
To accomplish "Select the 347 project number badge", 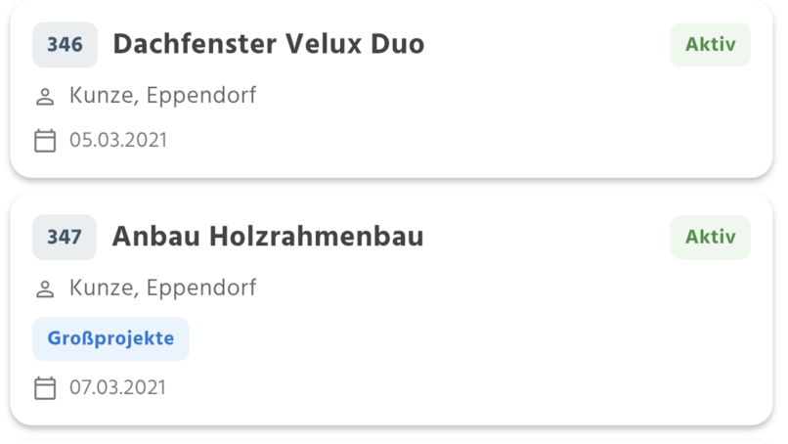I will [65, 238].
